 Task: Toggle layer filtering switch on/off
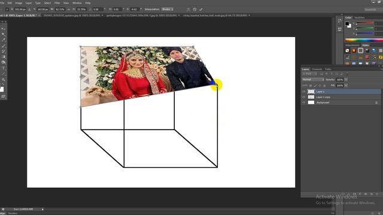tap(347, 73)
